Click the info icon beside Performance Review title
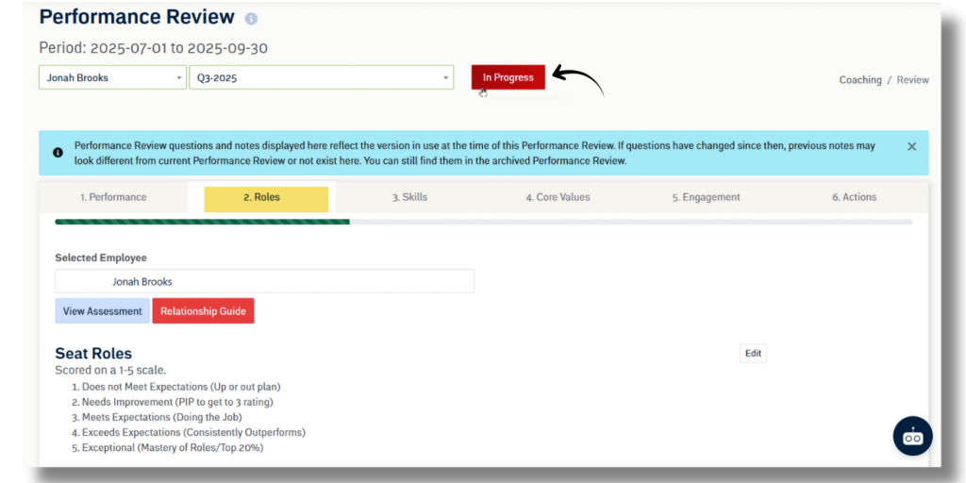 [251, 19]
